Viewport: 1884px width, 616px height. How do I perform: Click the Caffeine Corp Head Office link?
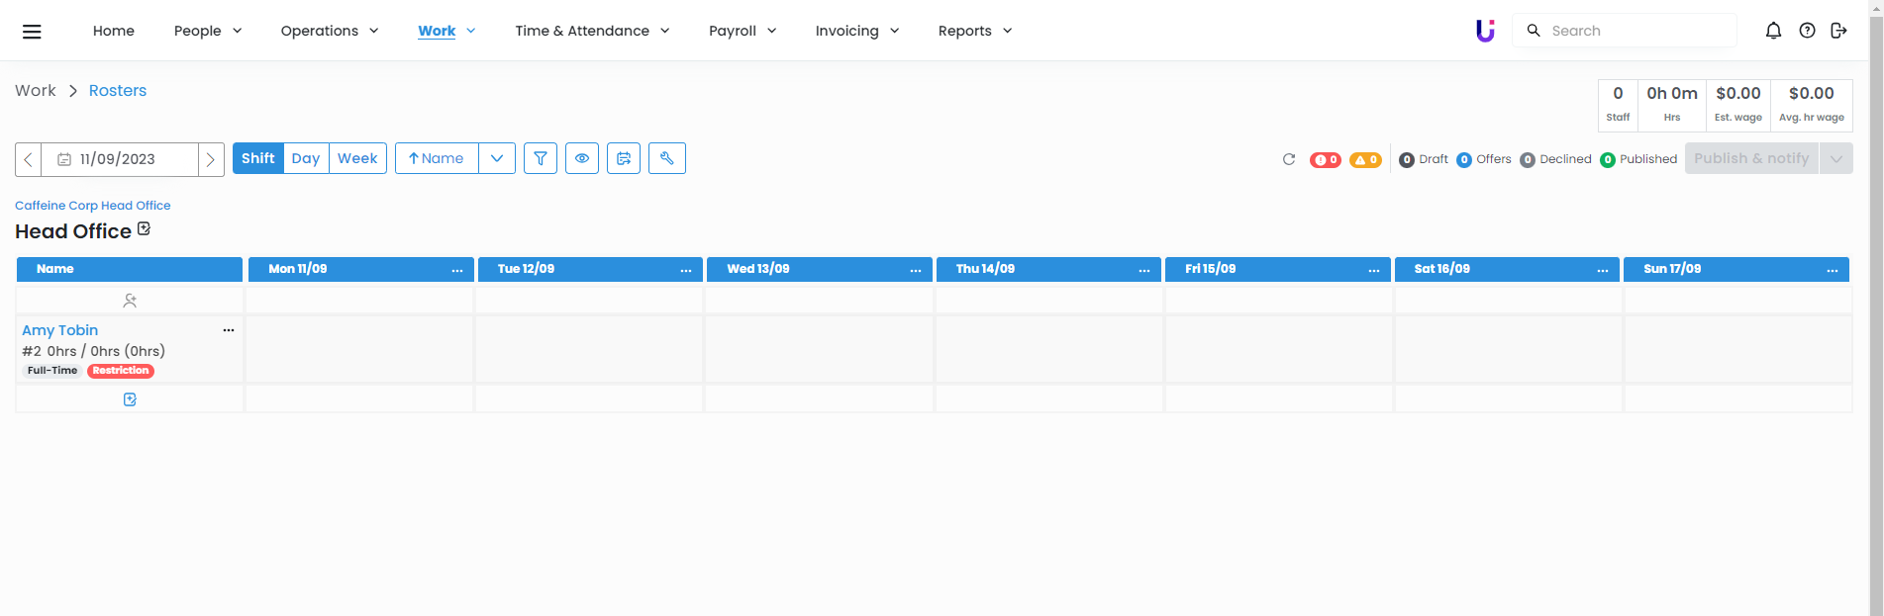click(x=93, y=206)
